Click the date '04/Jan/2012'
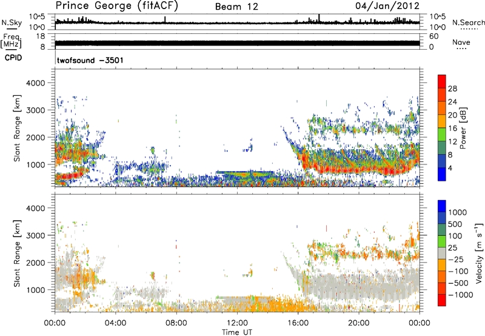Image resolution: width=485 pixels, height=336 pixels. click(387, 6)
